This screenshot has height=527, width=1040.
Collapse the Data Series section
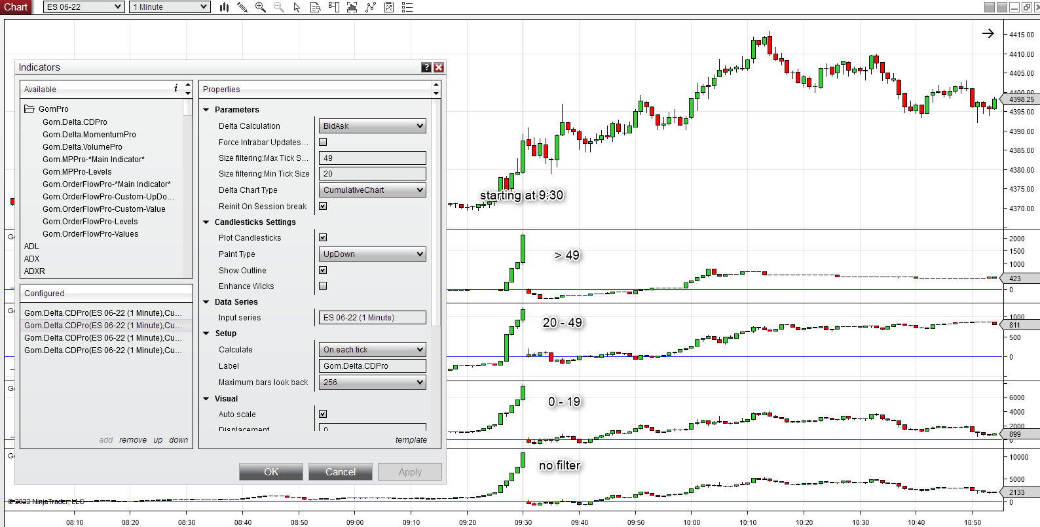pos(206,302)
